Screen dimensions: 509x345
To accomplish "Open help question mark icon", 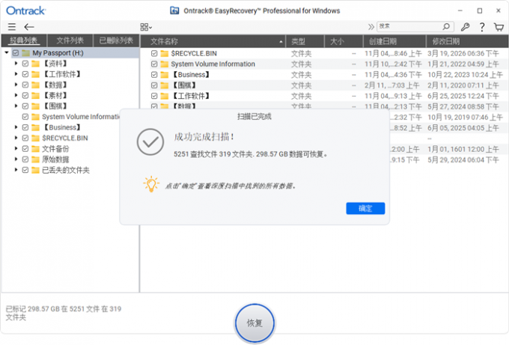I will pos(482,27).
